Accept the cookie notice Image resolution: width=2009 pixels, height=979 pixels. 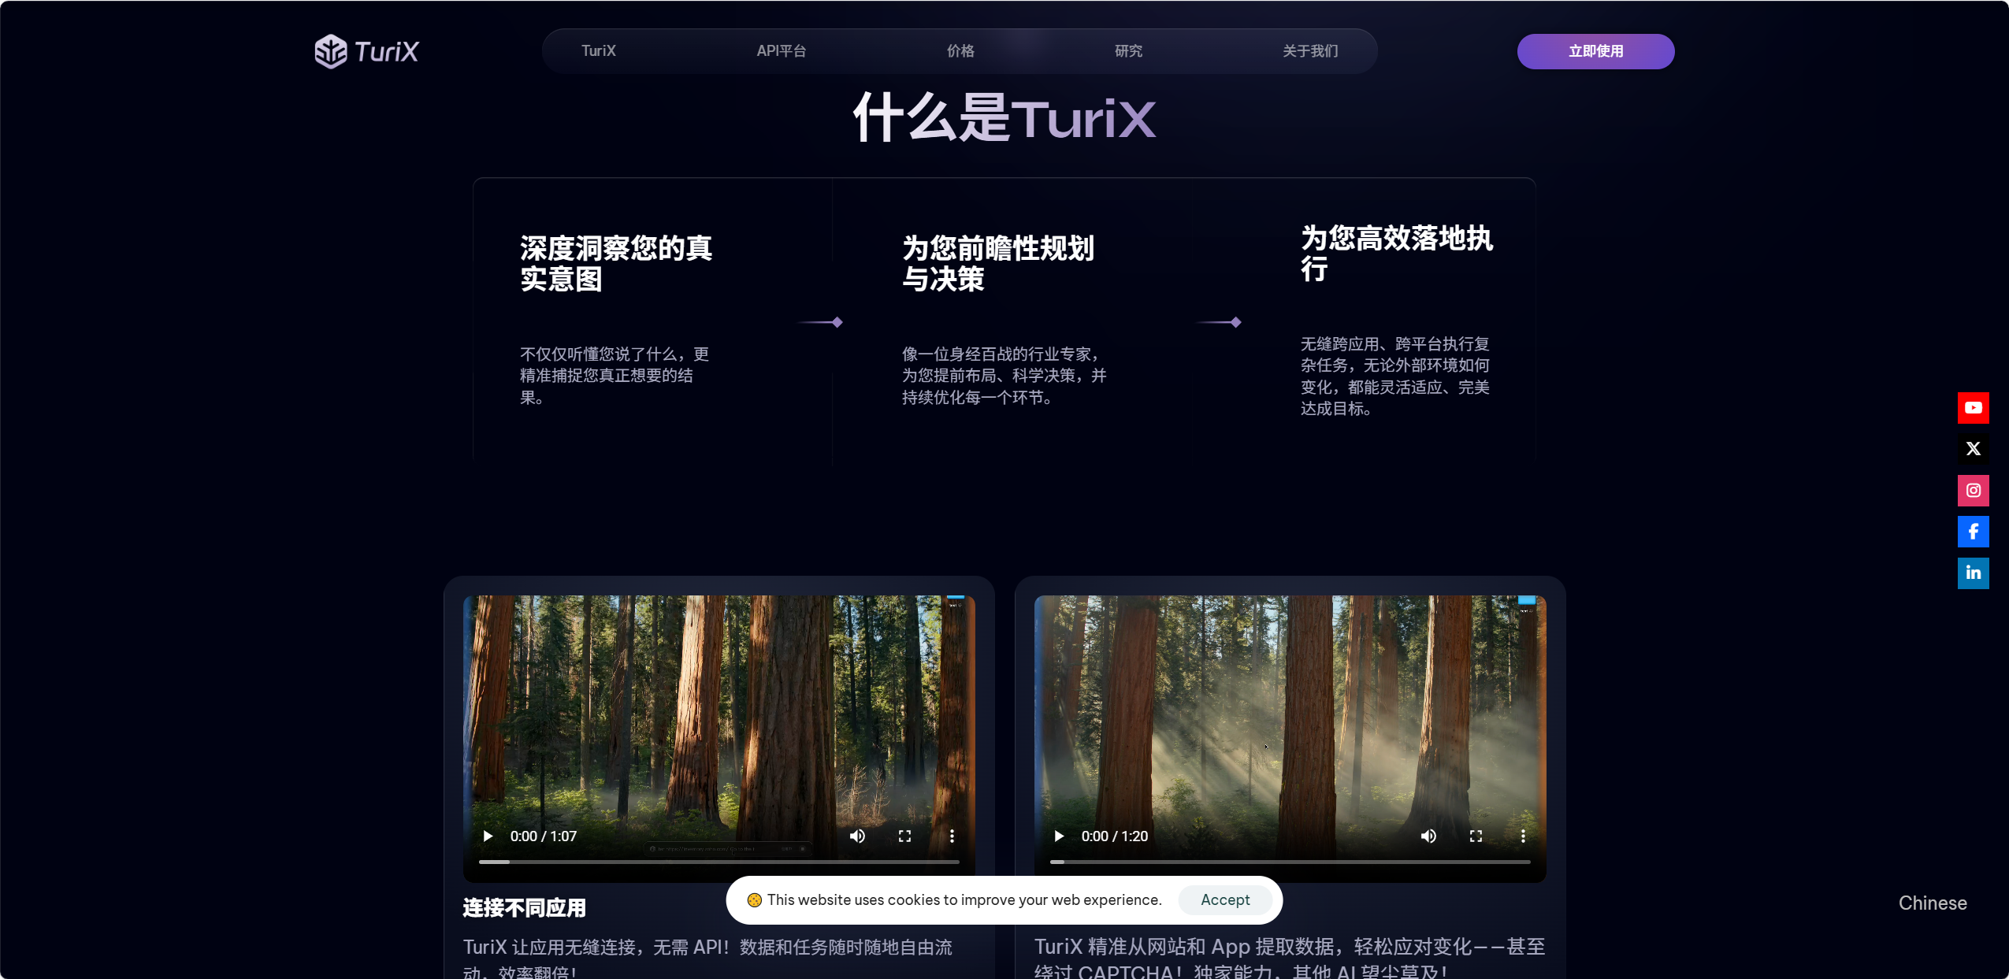1225,900
